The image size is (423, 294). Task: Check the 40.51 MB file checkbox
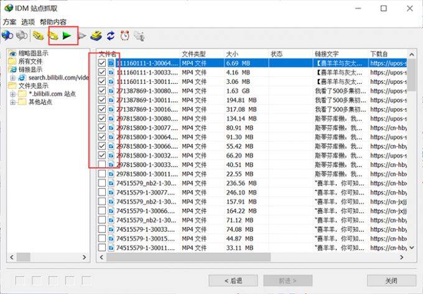tap(101, 164)
